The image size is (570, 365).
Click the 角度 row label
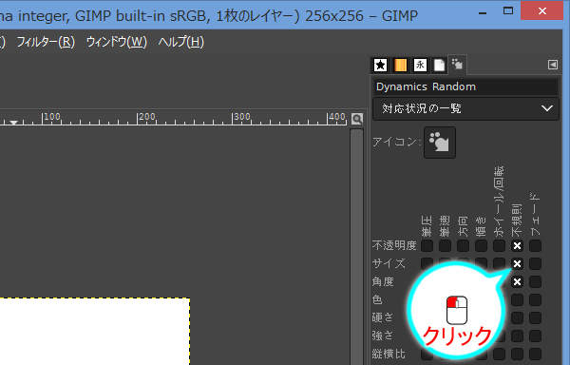point(383,281)
